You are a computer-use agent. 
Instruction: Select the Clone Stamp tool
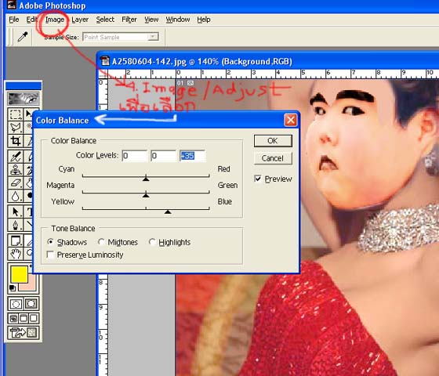(x=16, y=170)
